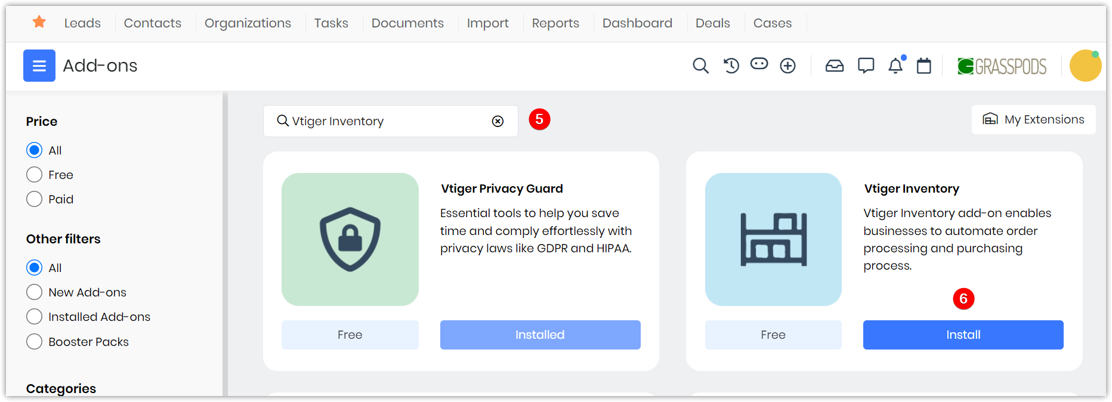Viewport: 1112px width, 402px height.
Task: Click the Free label under Vtiger Inventory
Action: (x=773, y=335)
